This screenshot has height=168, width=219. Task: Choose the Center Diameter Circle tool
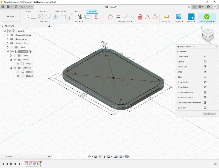[x=41, y=17]
